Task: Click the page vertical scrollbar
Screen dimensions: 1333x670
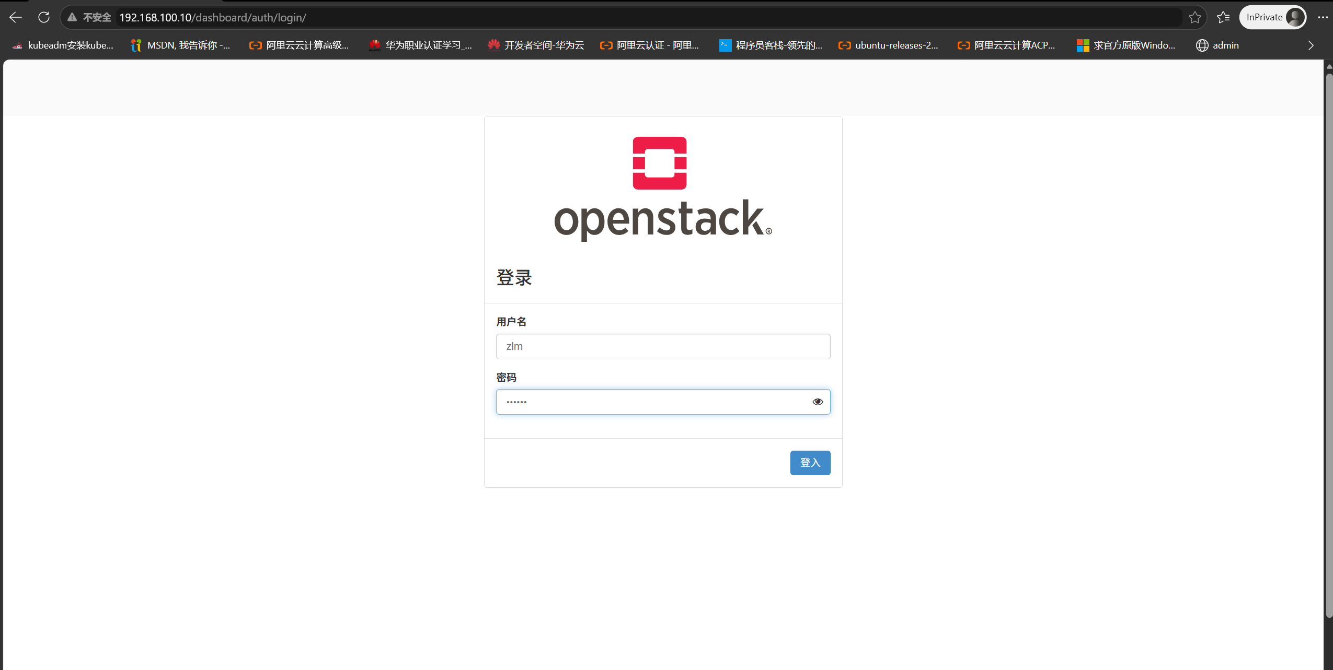Action: pos(1329,345)
